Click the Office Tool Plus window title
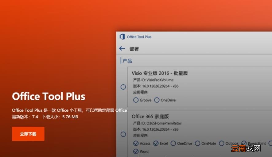This screenshot has width=272, height=157. [139, 37]
